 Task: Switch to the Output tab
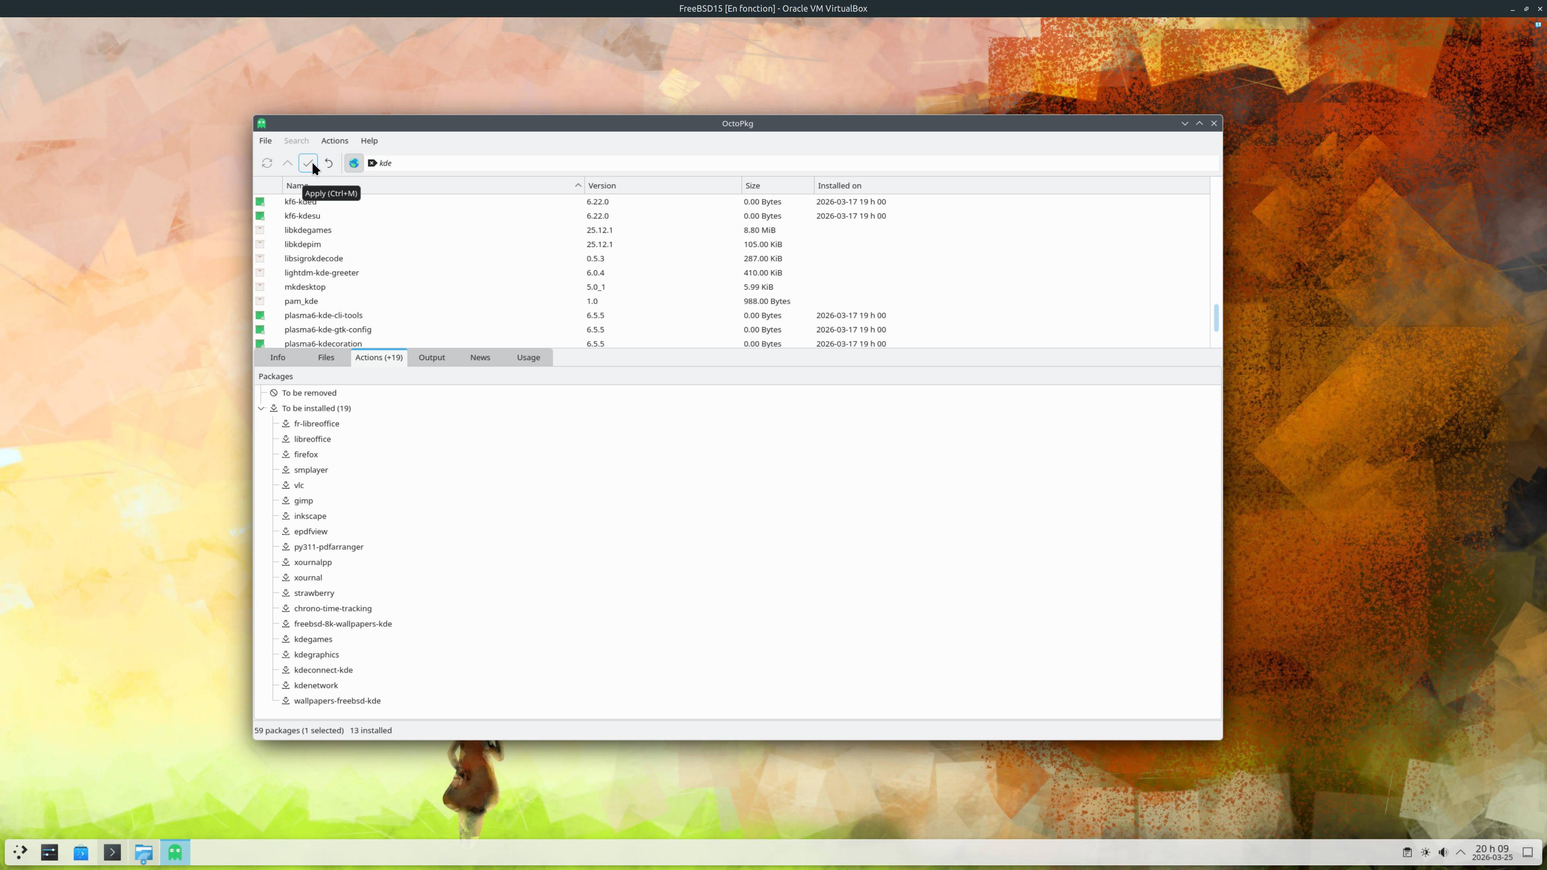[x=432, y=357]
